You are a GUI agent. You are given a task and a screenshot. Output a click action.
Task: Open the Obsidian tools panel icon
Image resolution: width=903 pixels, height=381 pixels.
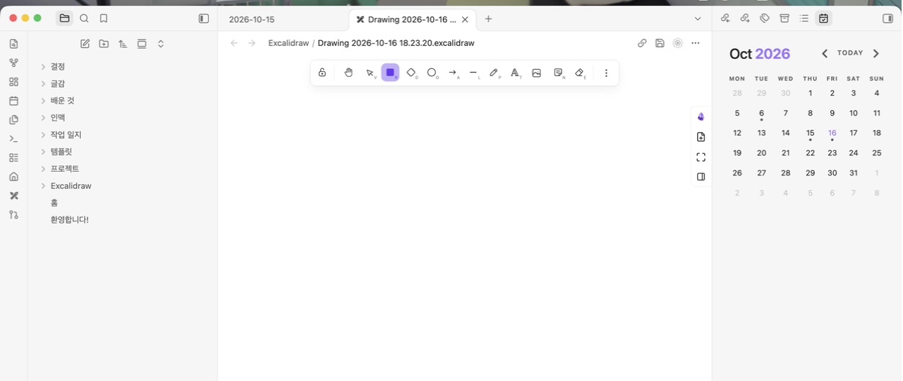coord(701,116)
